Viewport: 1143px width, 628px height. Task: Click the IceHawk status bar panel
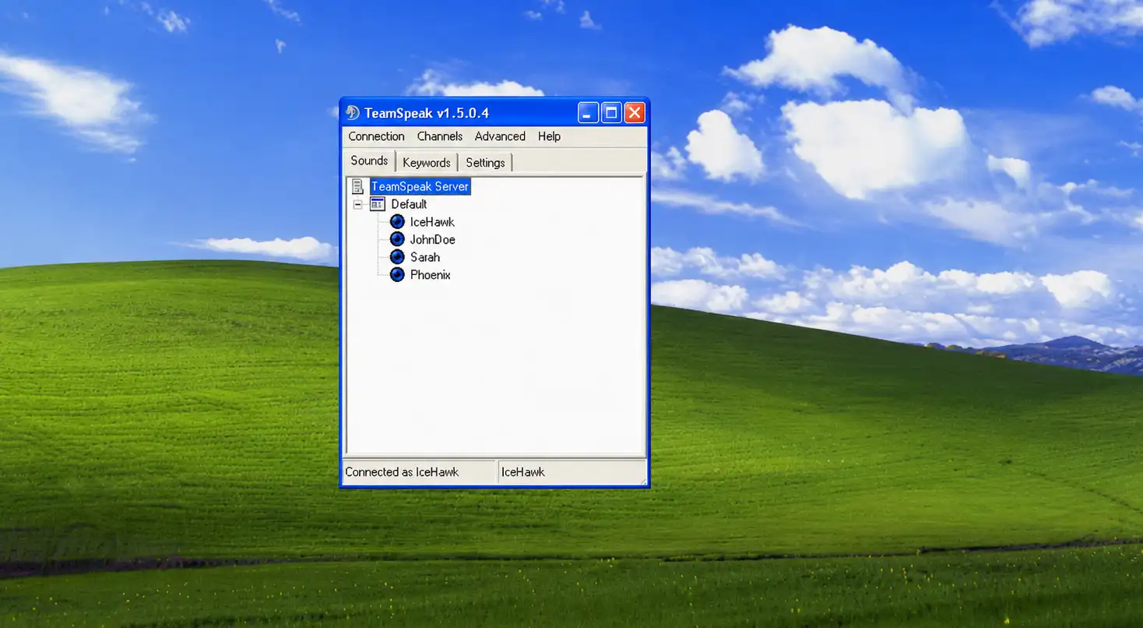coord(572,471)
